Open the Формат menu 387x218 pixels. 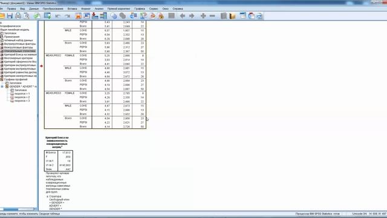(86, 8)
